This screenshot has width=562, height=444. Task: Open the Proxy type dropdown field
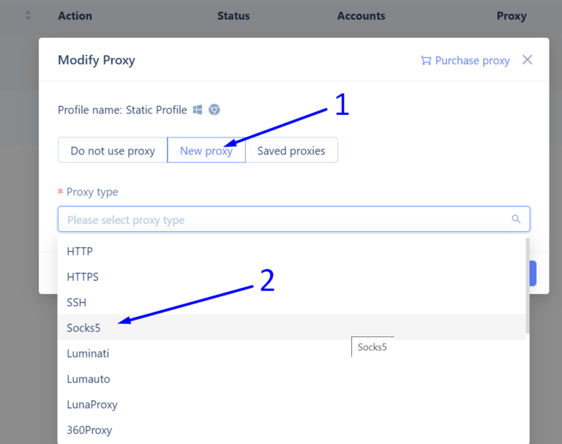(x=293, y=219)
